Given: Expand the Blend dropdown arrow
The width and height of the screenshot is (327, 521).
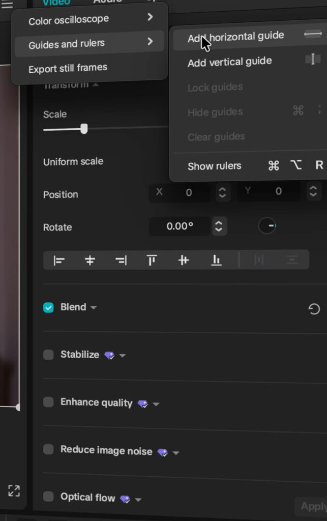Looking at the screenshot, I should [94, 308].
